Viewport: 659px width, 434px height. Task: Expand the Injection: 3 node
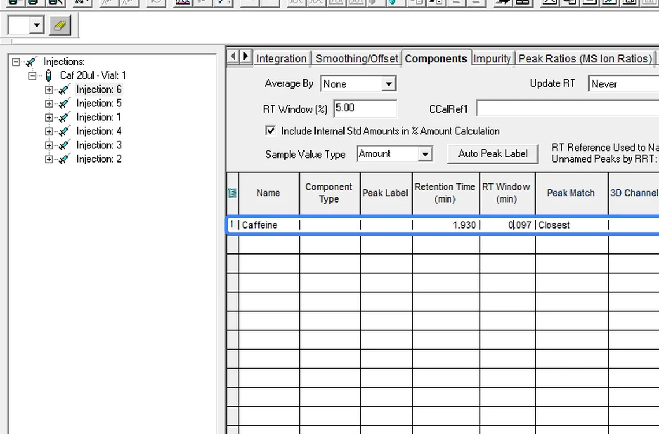point(49,145)
